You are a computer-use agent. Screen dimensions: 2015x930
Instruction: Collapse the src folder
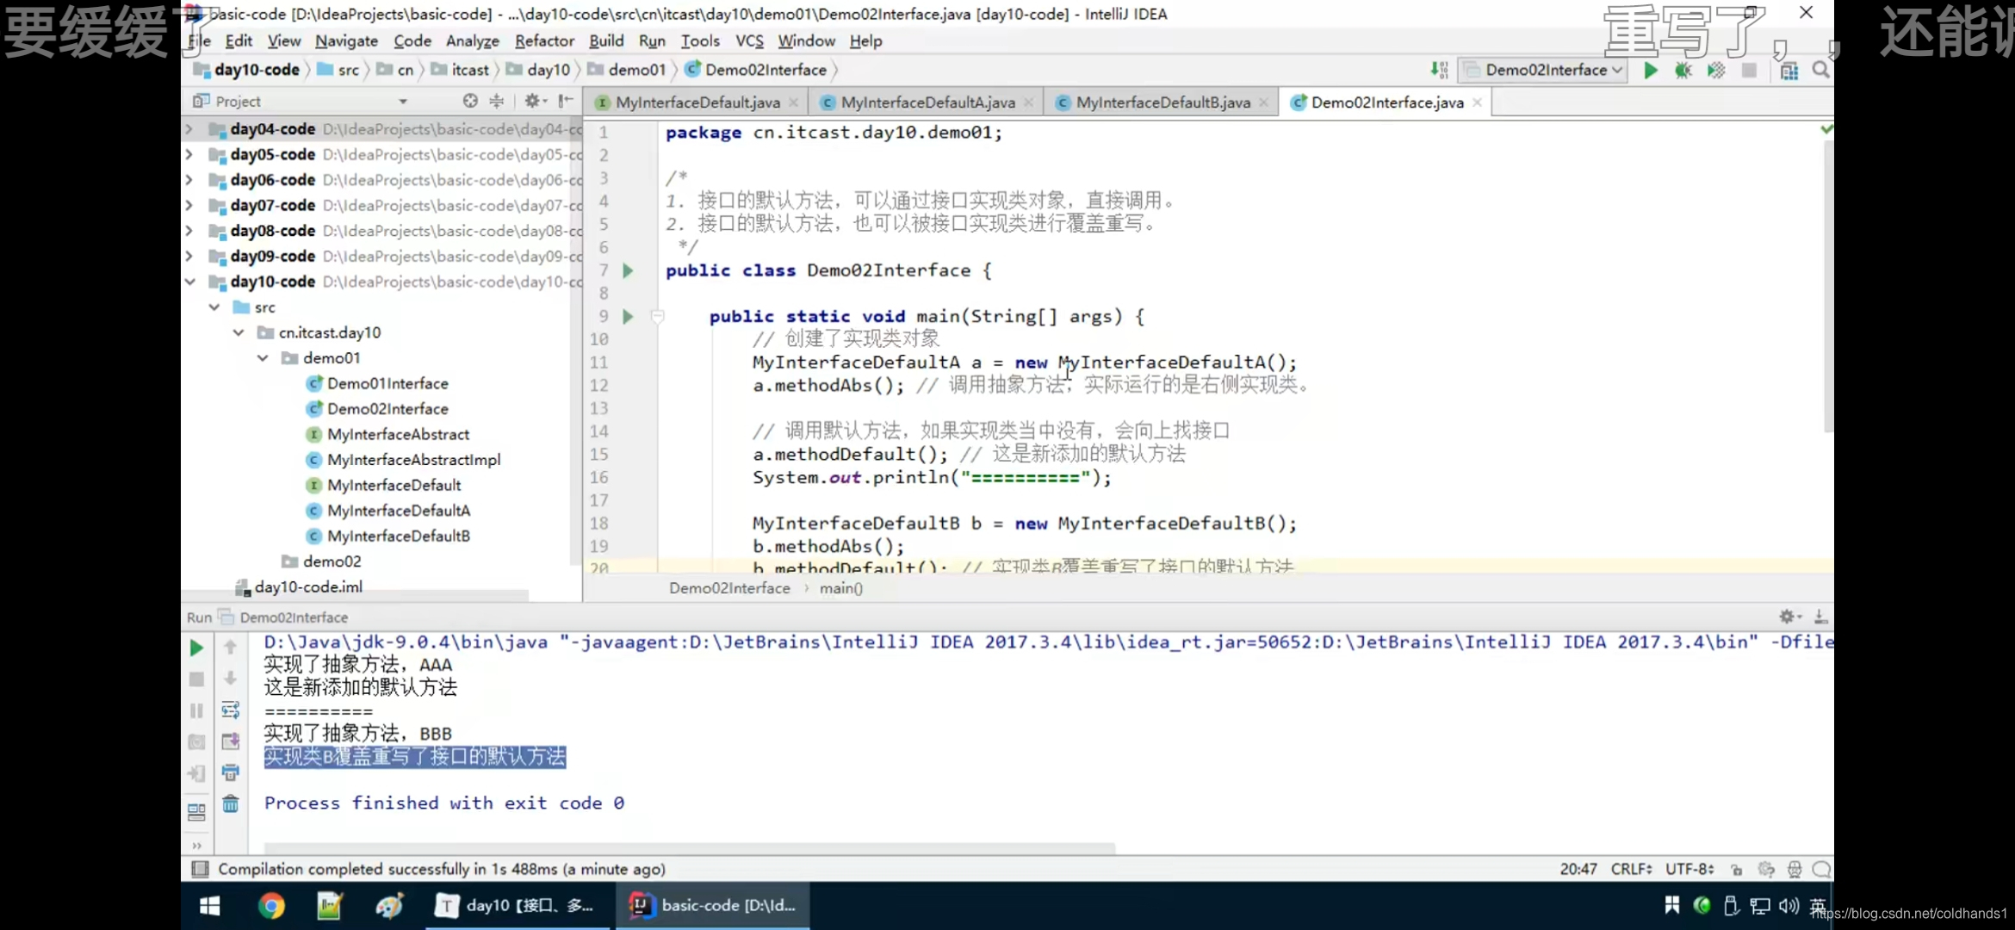pyautogui.click(x=214, y=307)
